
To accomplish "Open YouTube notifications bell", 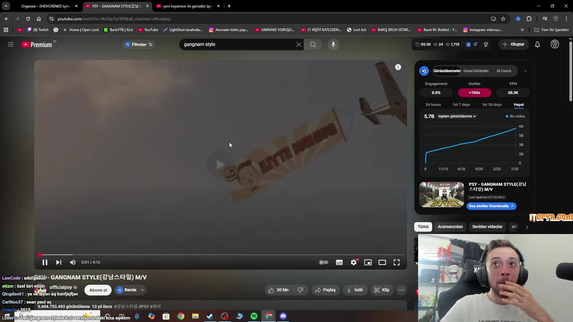I will pos(538,44).
